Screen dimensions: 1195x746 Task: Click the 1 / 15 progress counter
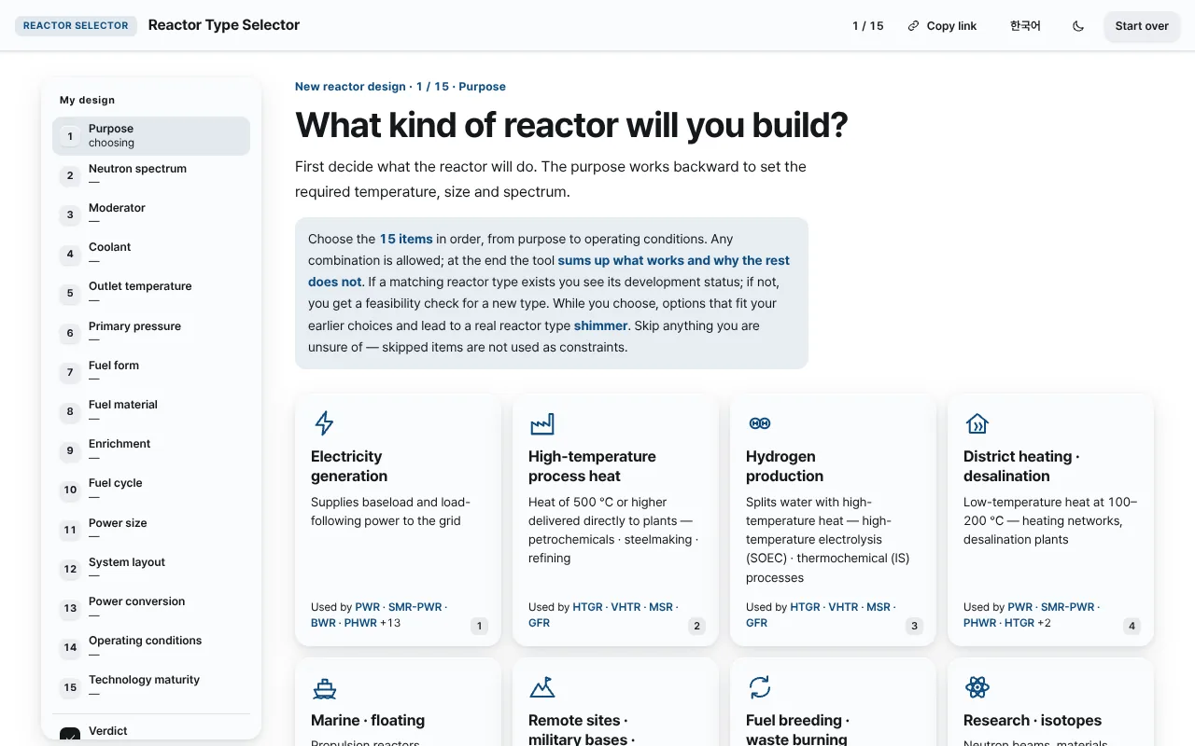point(868,26)
